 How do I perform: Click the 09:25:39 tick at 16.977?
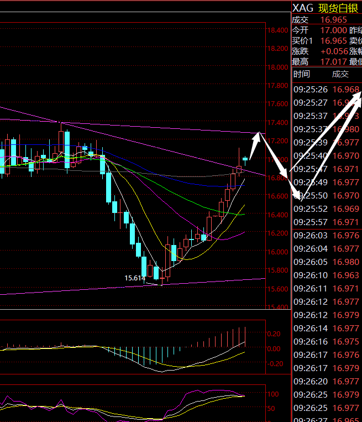327,142
